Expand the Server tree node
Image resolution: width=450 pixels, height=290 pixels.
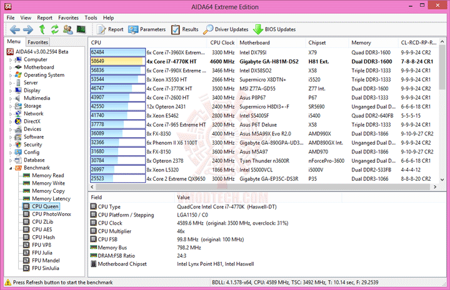pyautogui.click(x=11, y=83)
